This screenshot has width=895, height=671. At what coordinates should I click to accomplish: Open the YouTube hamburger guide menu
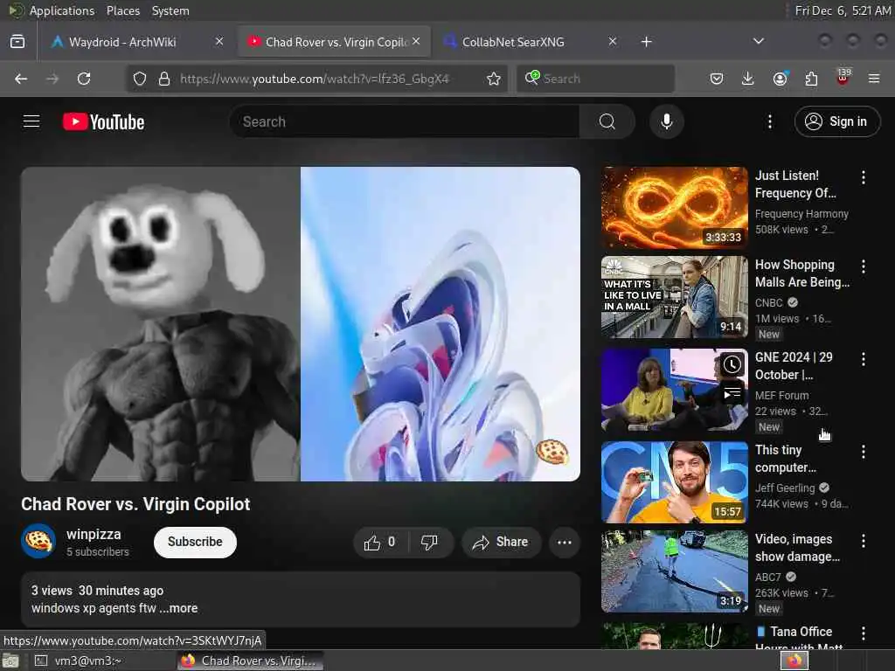[x=31, y=121]
